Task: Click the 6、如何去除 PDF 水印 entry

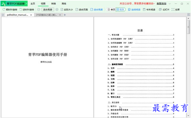Action: (x=141, y=59)
